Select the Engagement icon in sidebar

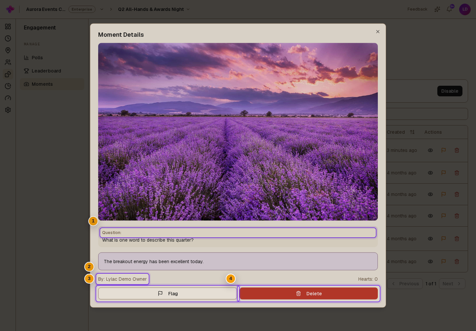tap(8, 74)
